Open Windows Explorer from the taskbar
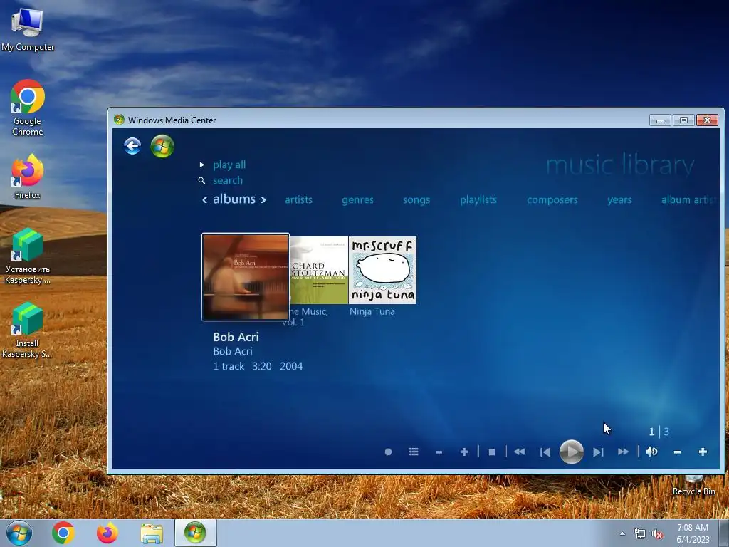729x547 pixels. point(152,533)
